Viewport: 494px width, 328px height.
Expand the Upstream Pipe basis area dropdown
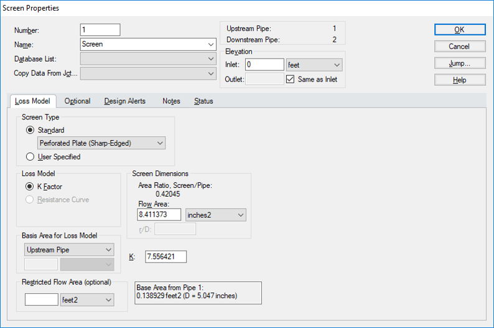[69, 250]
